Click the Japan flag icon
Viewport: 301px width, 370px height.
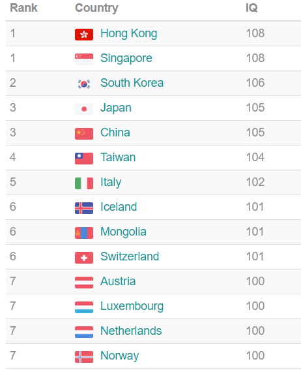point(84,109)
